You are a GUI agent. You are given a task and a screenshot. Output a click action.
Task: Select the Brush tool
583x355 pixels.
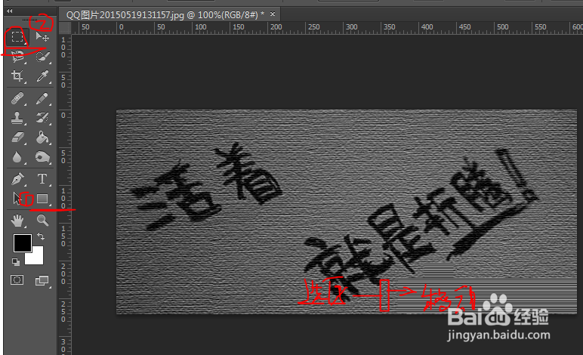pyautogui.click(x=42, y=98)
